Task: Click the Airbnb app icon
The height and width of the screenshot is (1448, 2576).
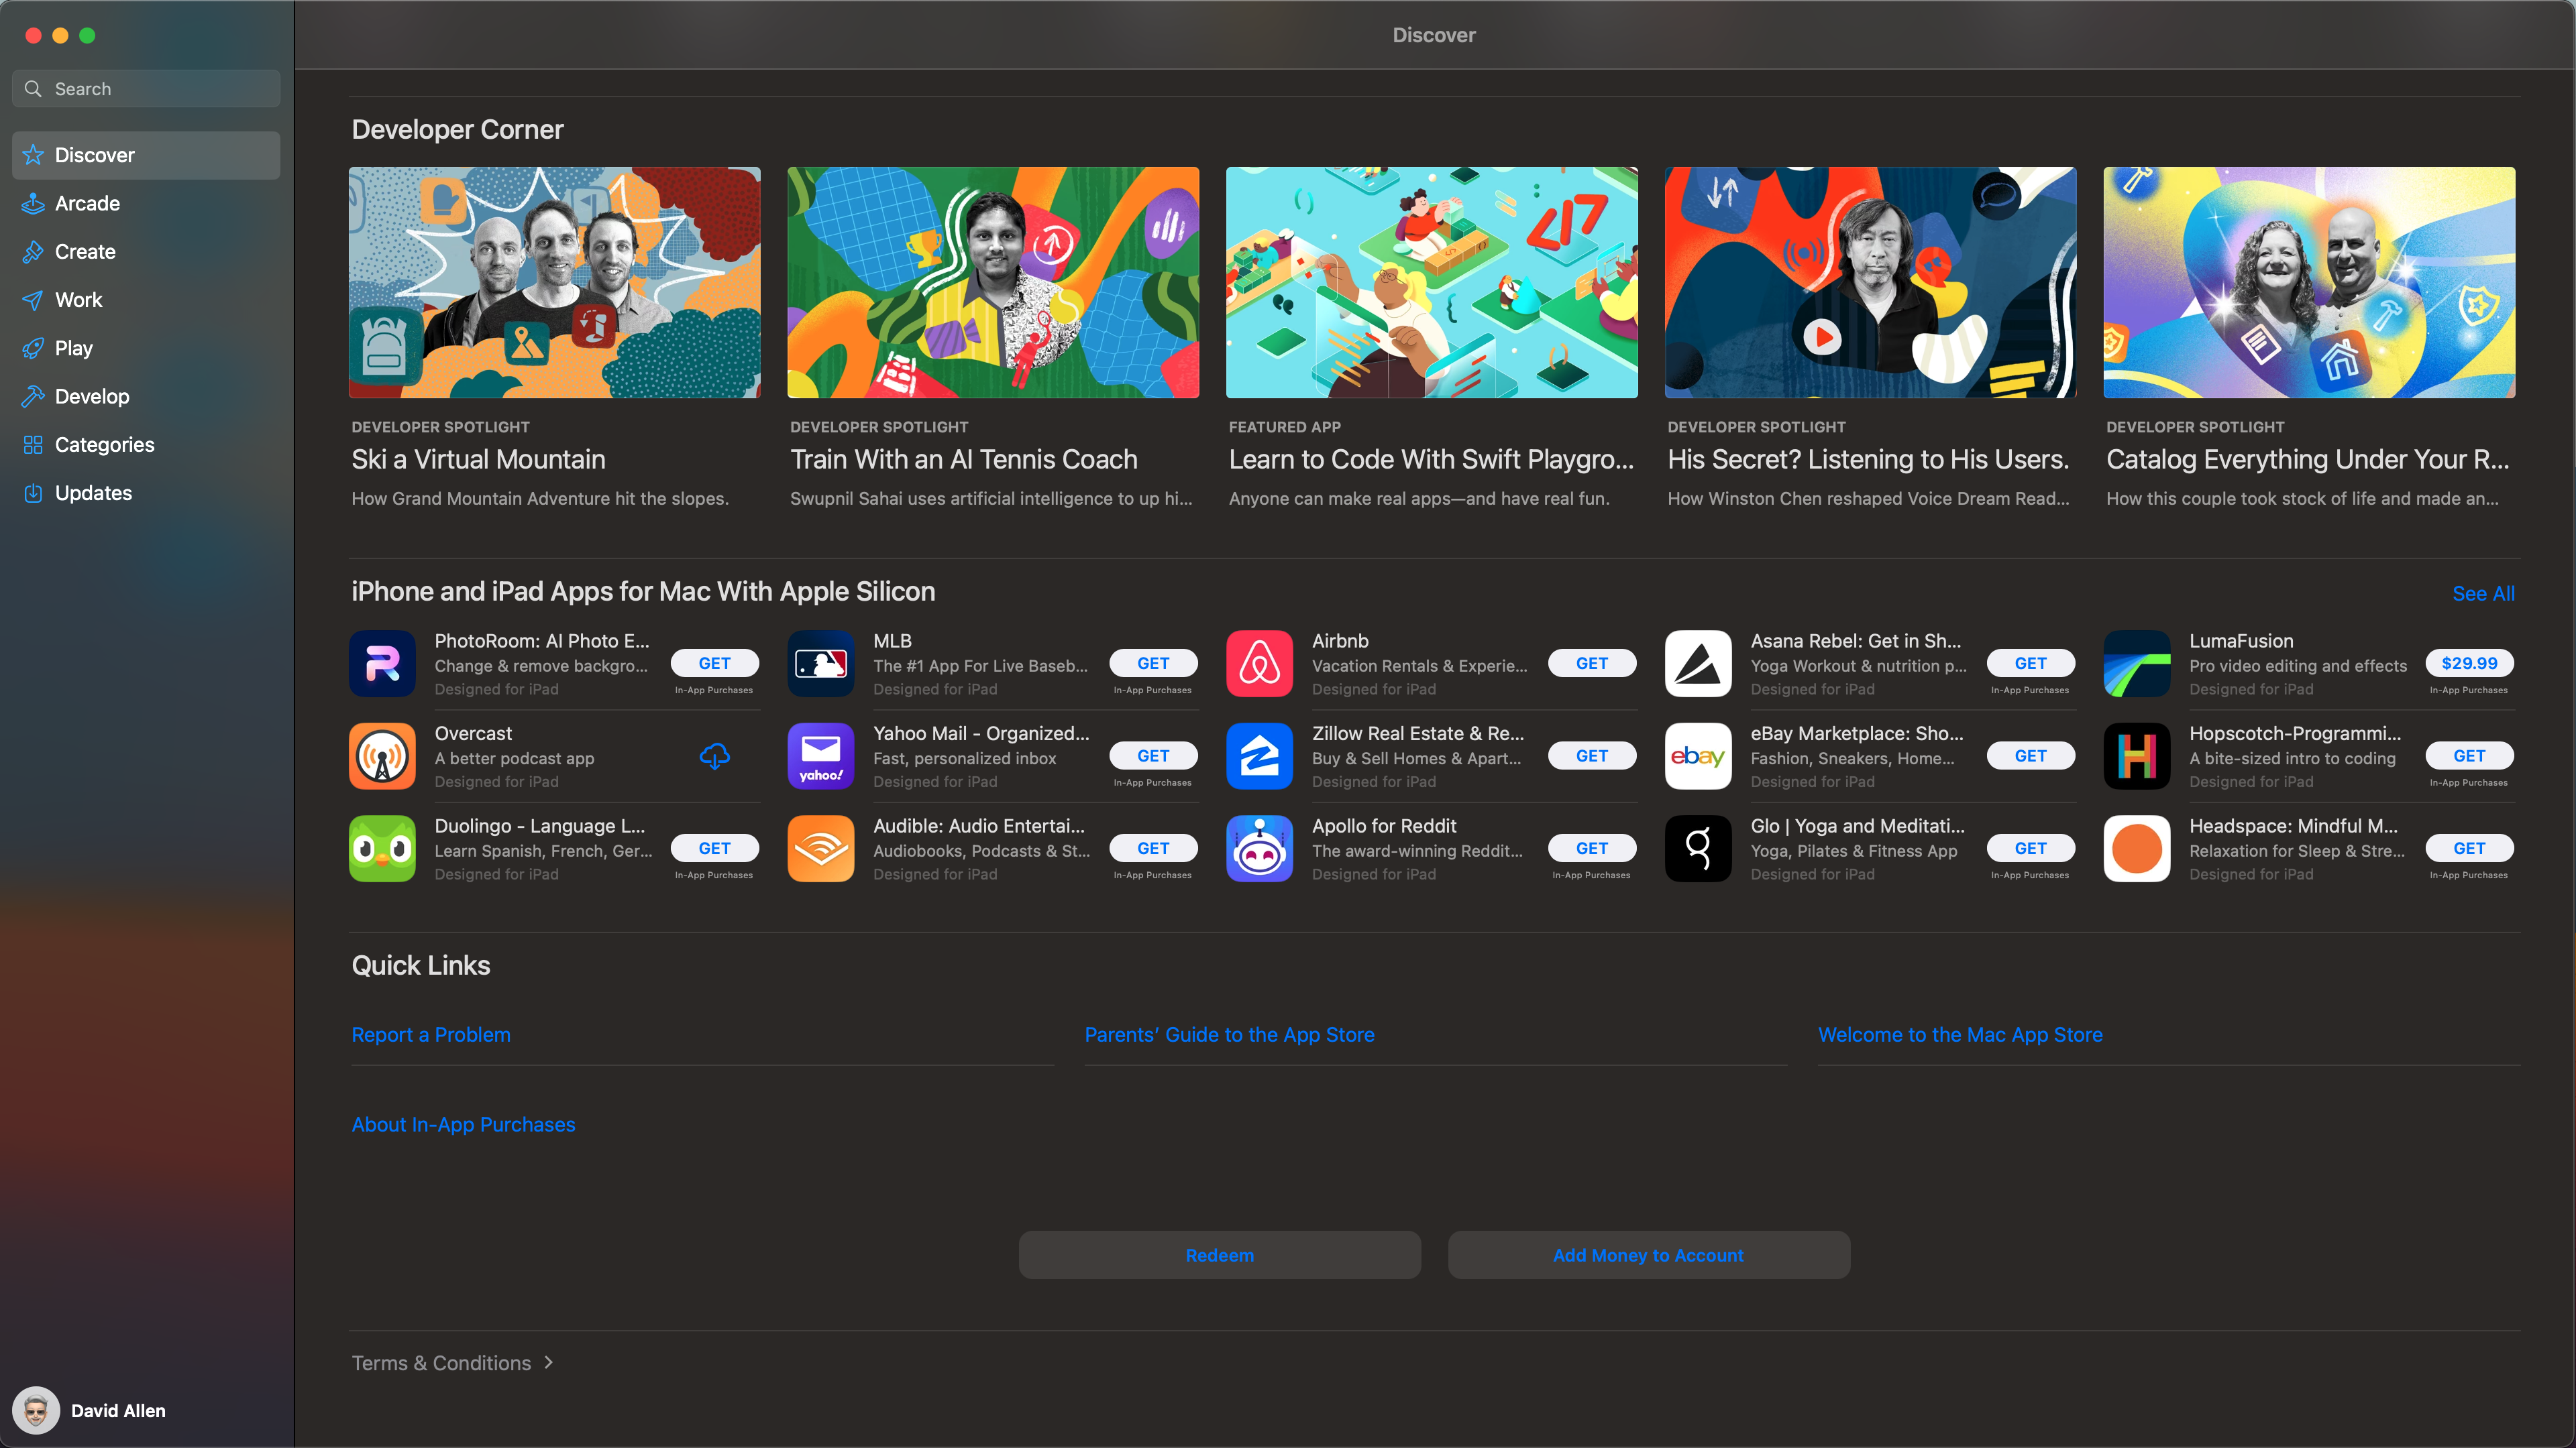Action: (x=1259, y=664)
